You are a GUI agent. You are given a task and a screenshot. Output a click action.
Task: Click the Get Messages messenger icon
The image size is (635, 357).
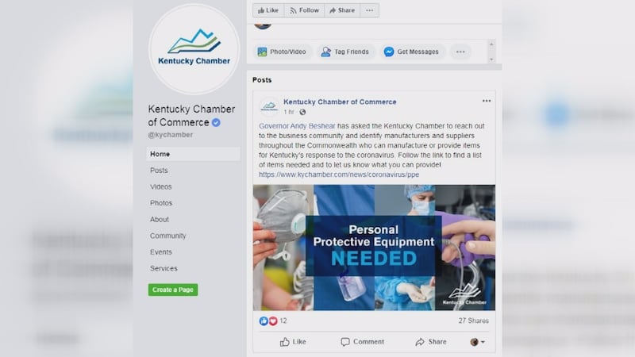389,52
